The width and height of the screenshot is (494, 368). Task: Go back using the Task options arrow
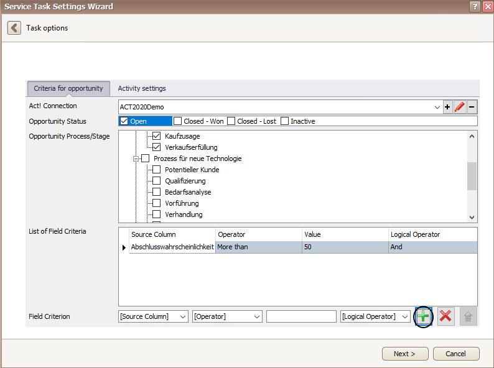tap(14, 28)
